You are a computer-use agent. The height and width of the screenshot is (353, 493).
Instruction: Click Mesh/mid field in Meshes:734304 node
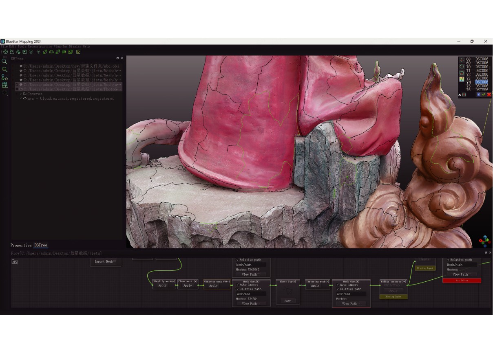point(251,294)
